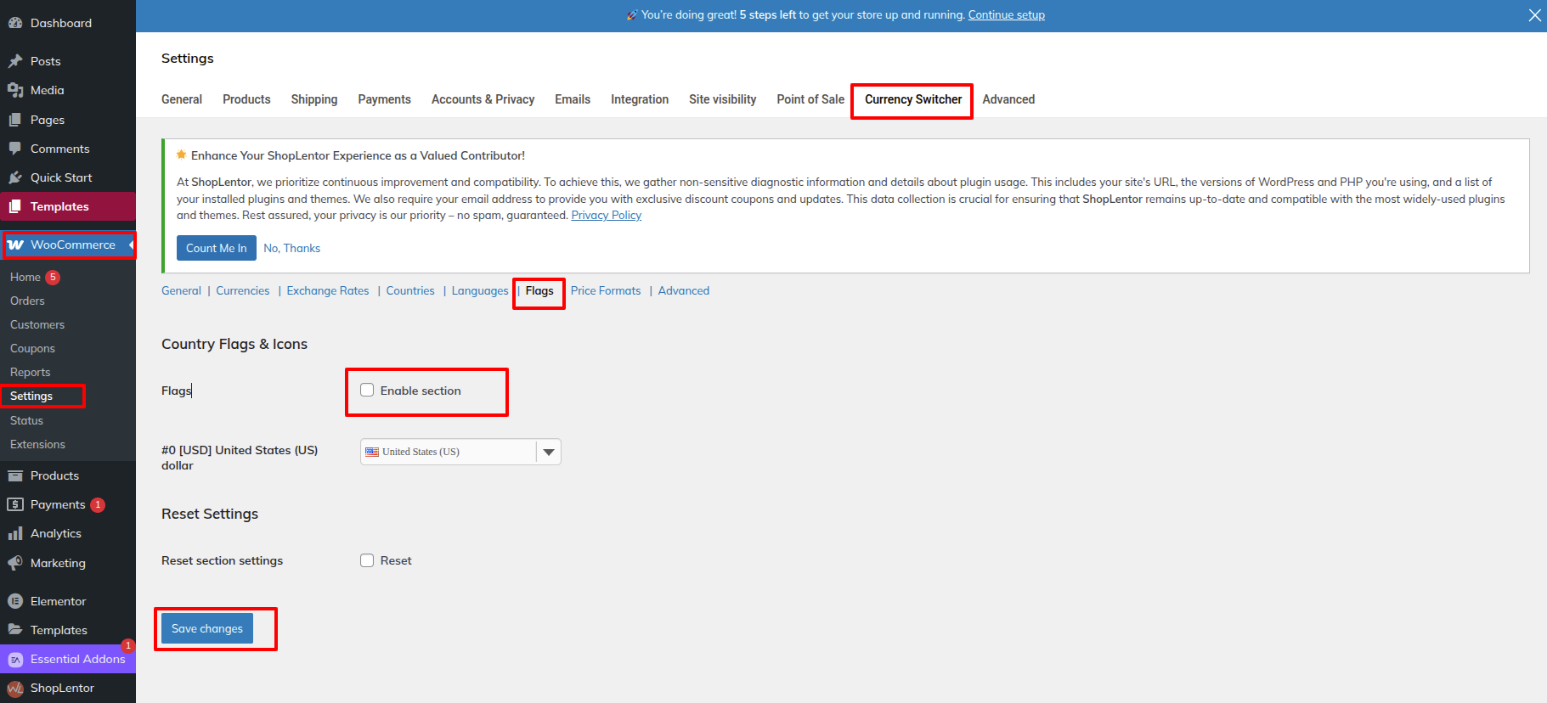Screen dimensions: 1547x703
Task: Click the lower Templates folder icon
Action: (15, 630)
